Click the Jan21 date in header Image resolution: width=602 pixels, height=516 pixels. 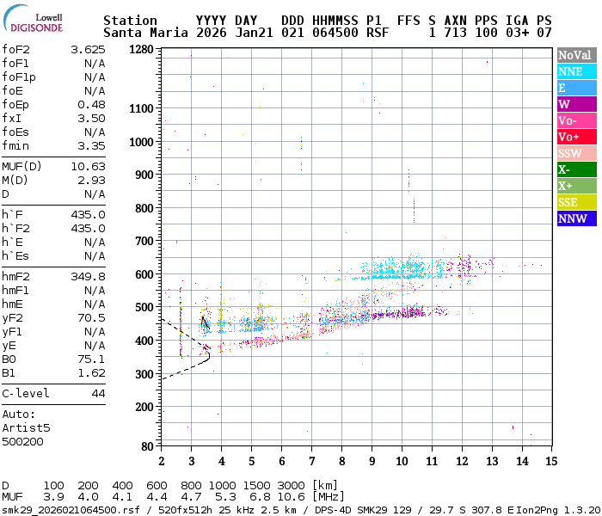click(x=254, y=33)
